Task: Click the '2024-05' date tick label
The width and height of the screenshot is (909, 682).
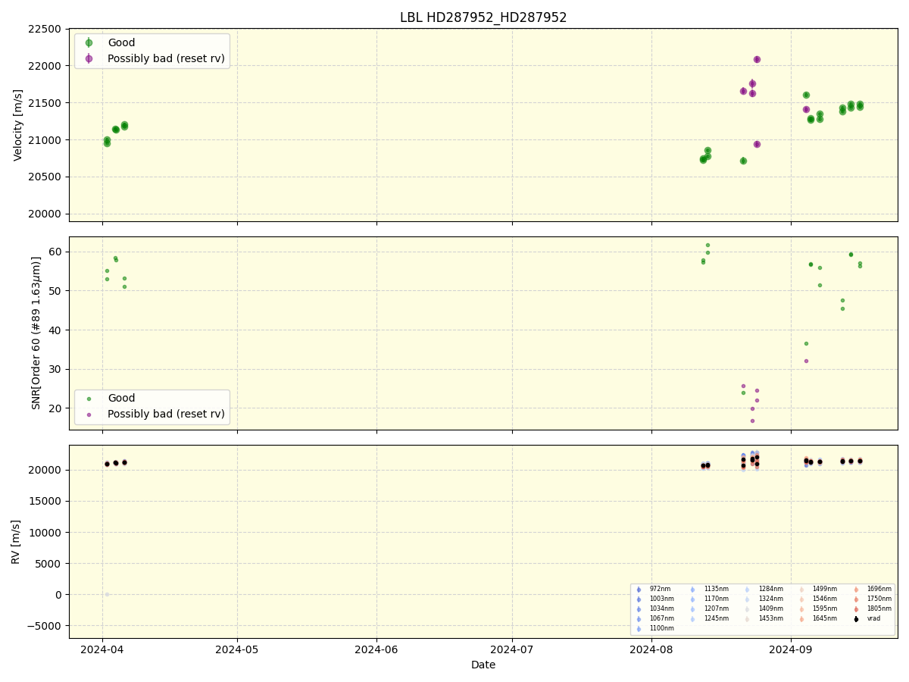Action: [x=237, y=649]
